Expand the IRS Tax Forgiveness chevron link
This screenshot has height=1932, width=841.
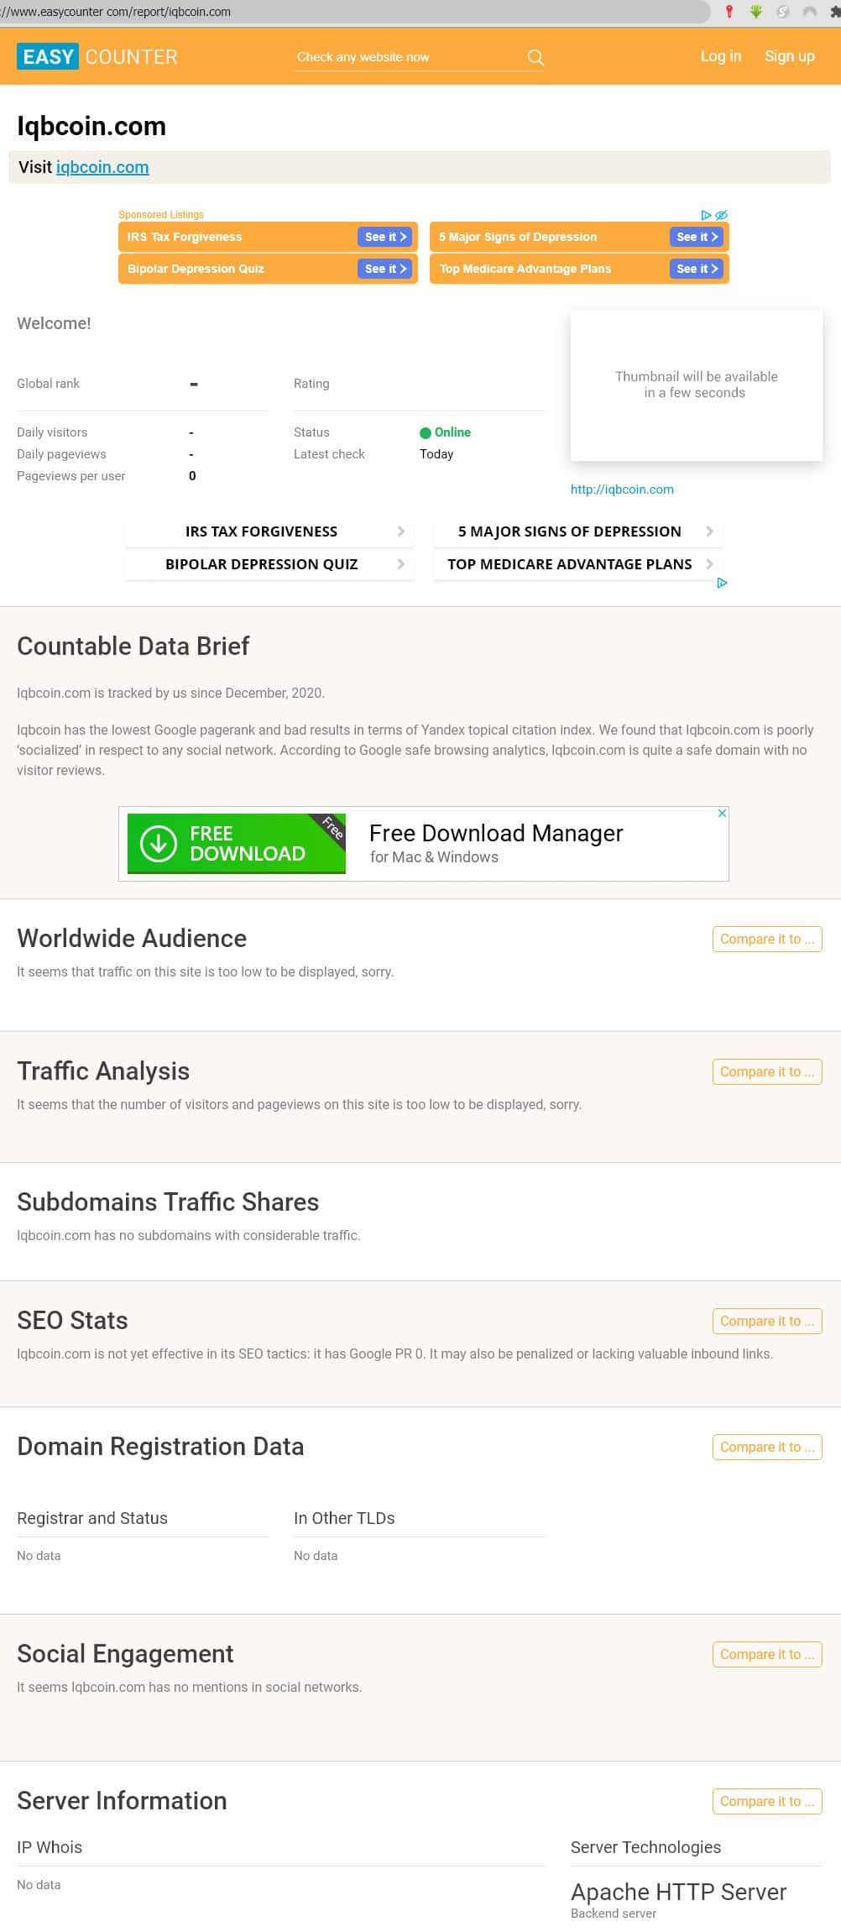(400, 531)
